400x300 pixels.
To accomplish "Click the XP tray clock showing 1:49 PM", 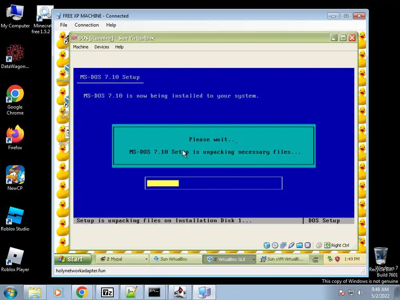I will tap(352, 259).
